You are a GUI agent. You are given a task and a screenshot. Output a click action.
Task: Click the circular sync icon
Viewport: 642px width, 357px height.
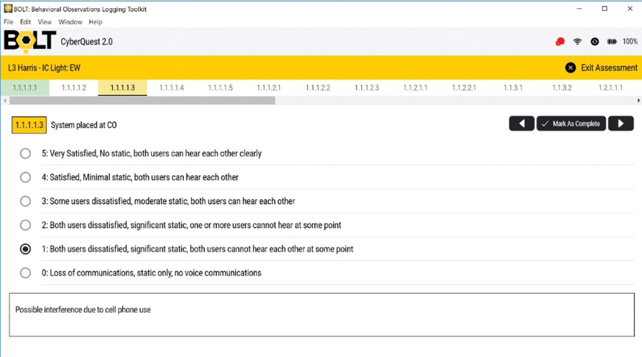pyautogui.click(x=594, y=42)
